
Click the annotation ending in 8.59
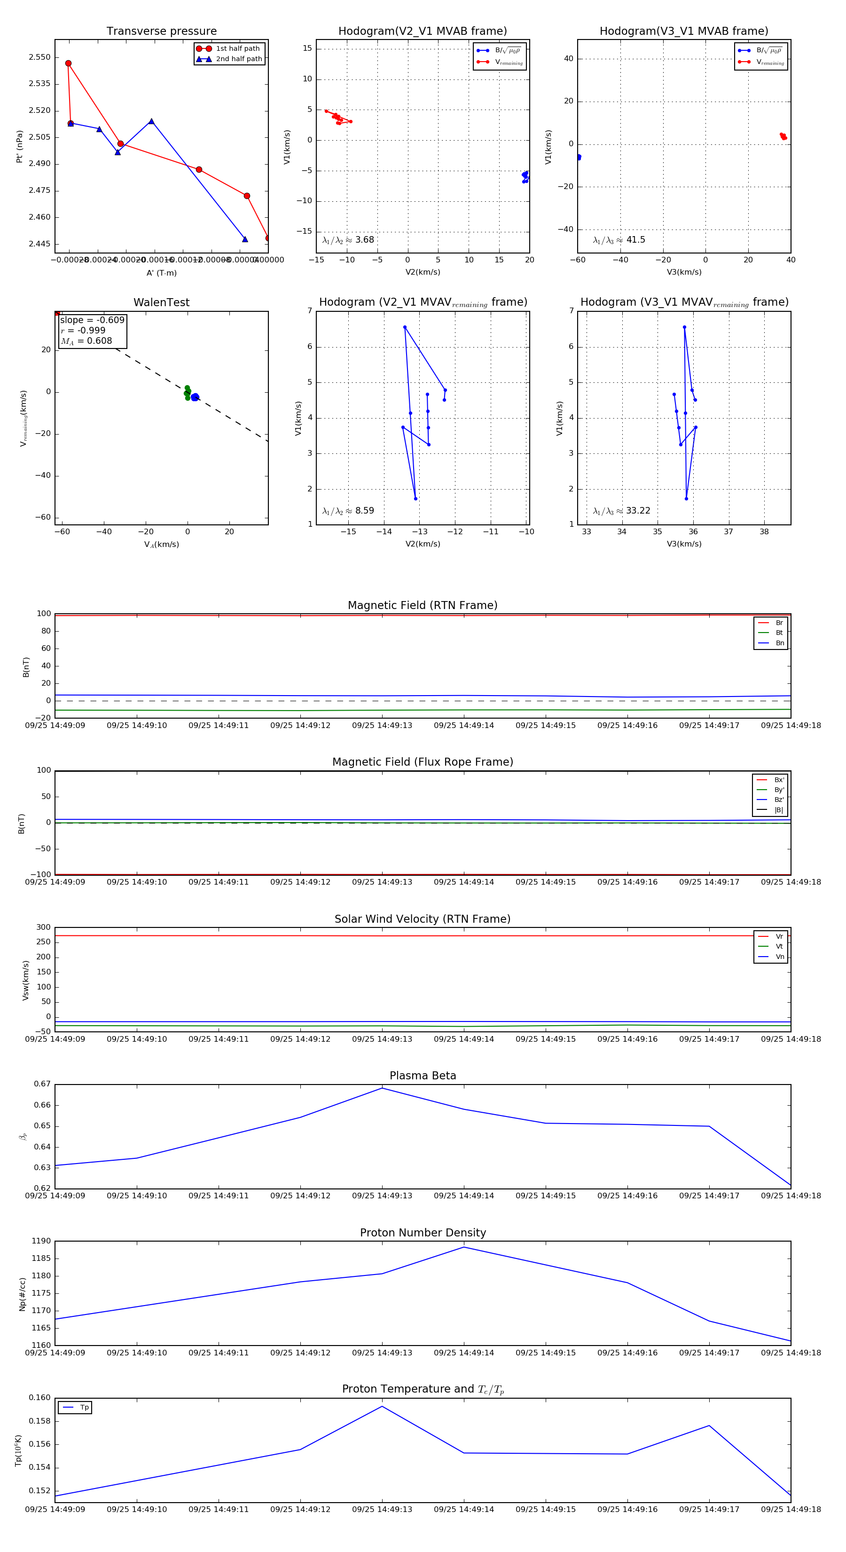click(x=348, y=511)
